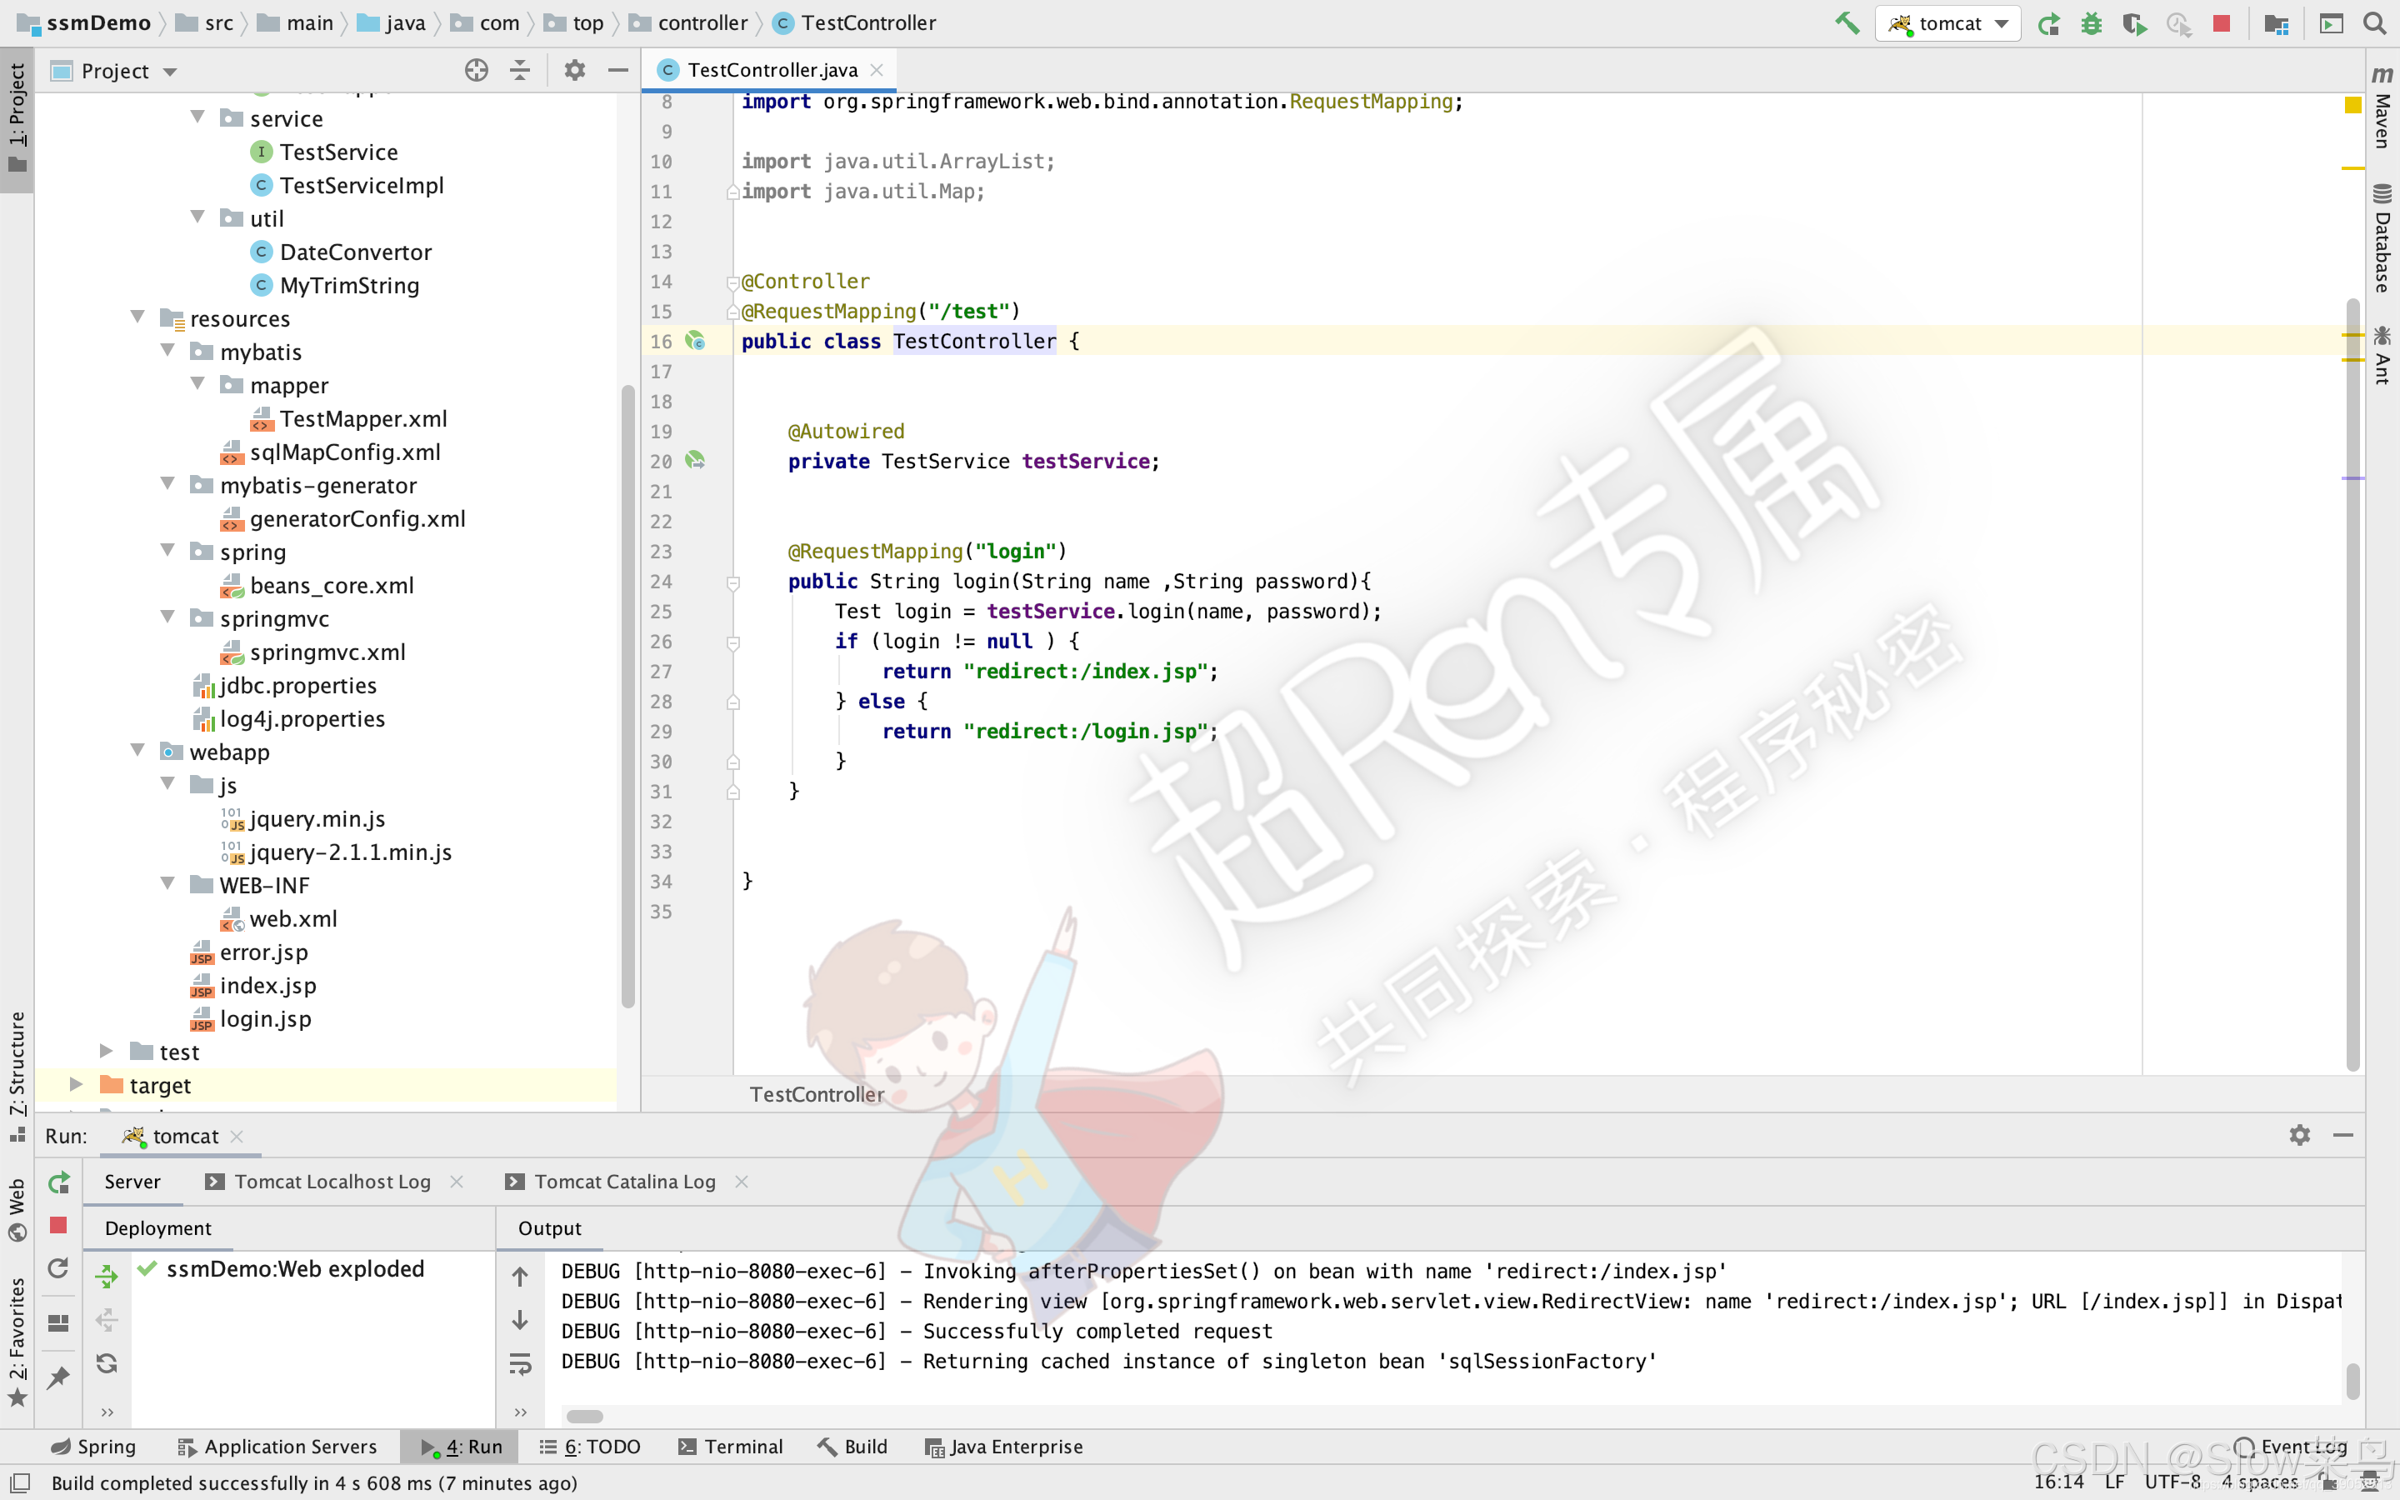2400x1500 pixels.
Task: Refresh deployment status icon
Action: [106, 1363]
